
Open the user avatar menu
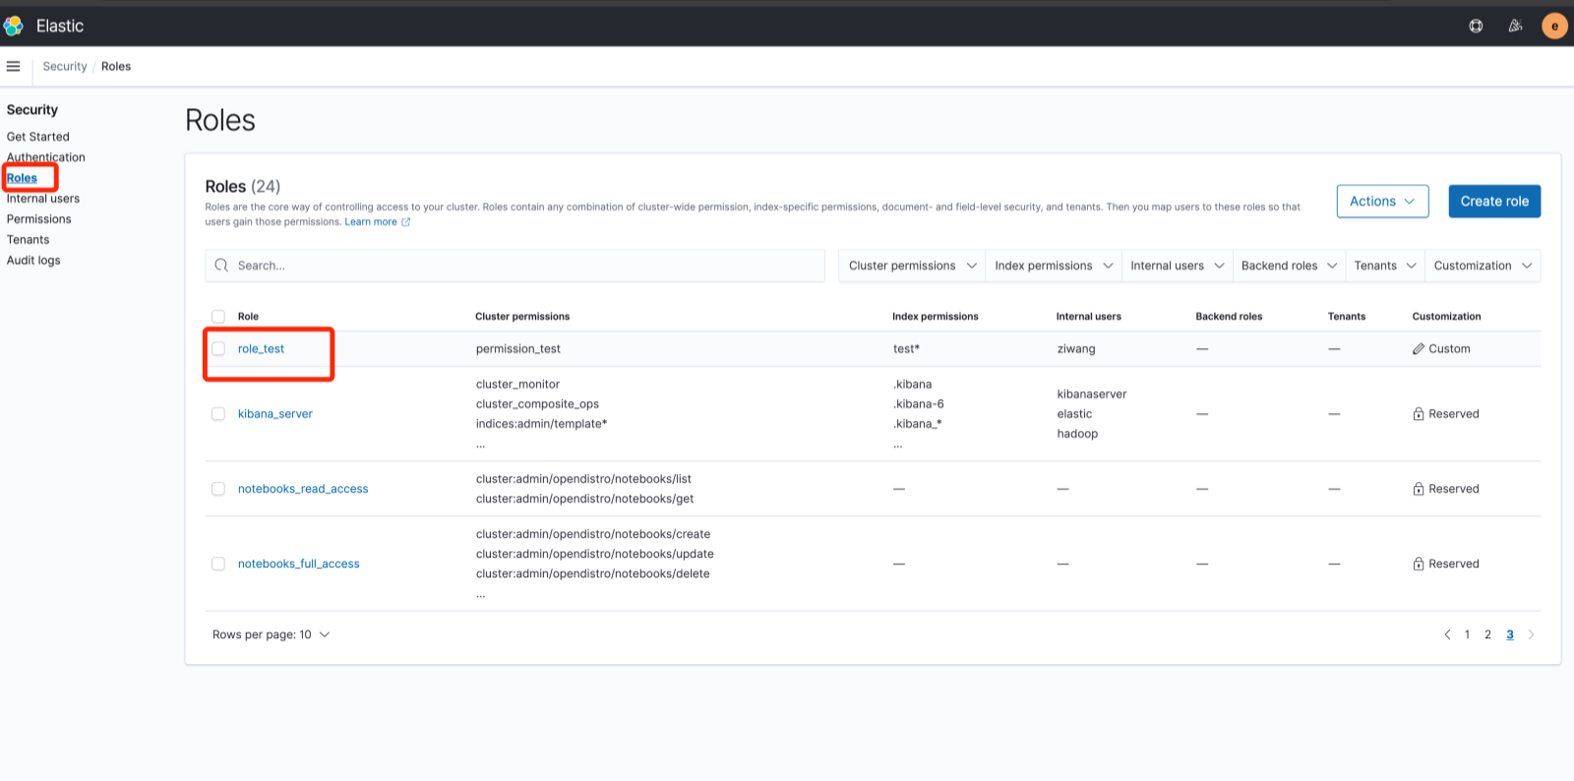[1554, 26]
